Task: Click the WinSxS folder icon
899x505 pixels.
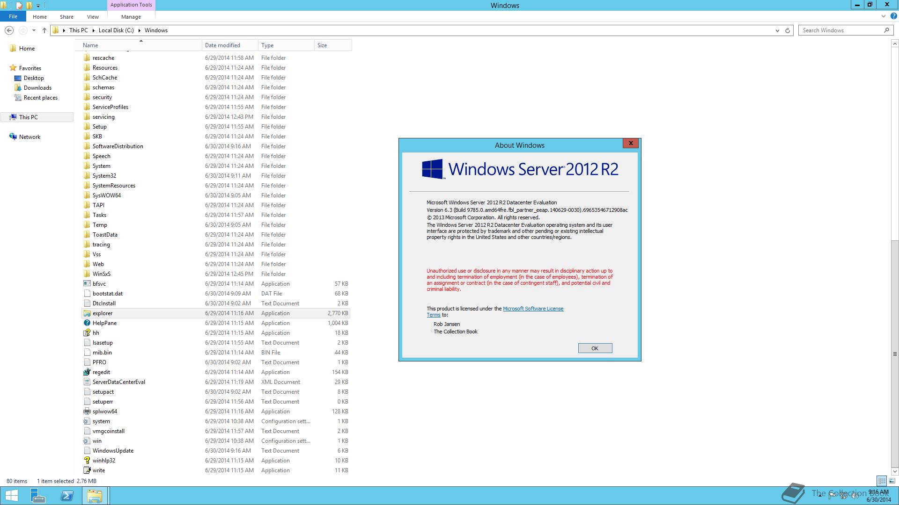Action: pyautogui.click(x=87, y=274)
